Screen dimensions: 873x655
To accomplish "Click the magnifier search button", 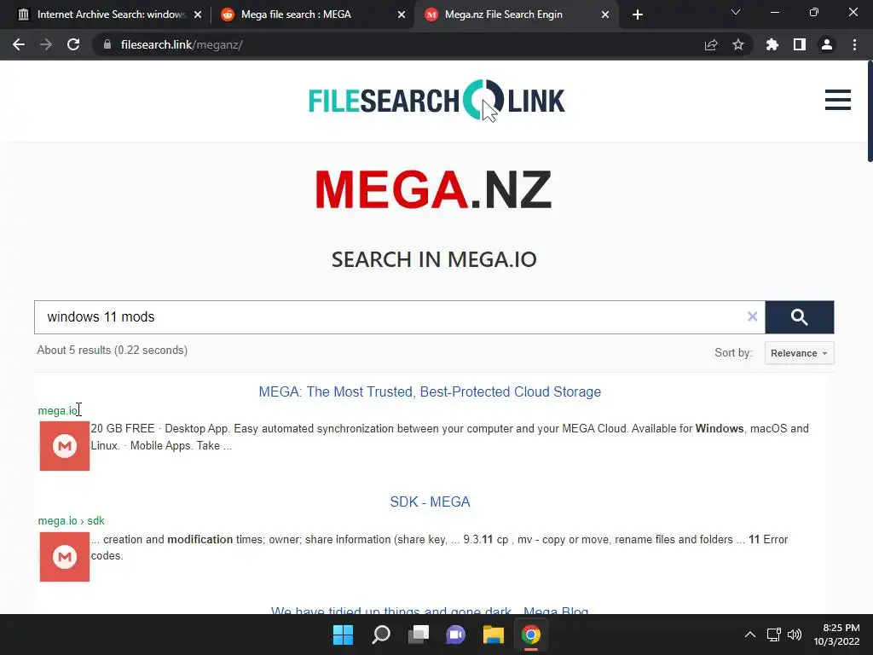I will click(800, 317).
